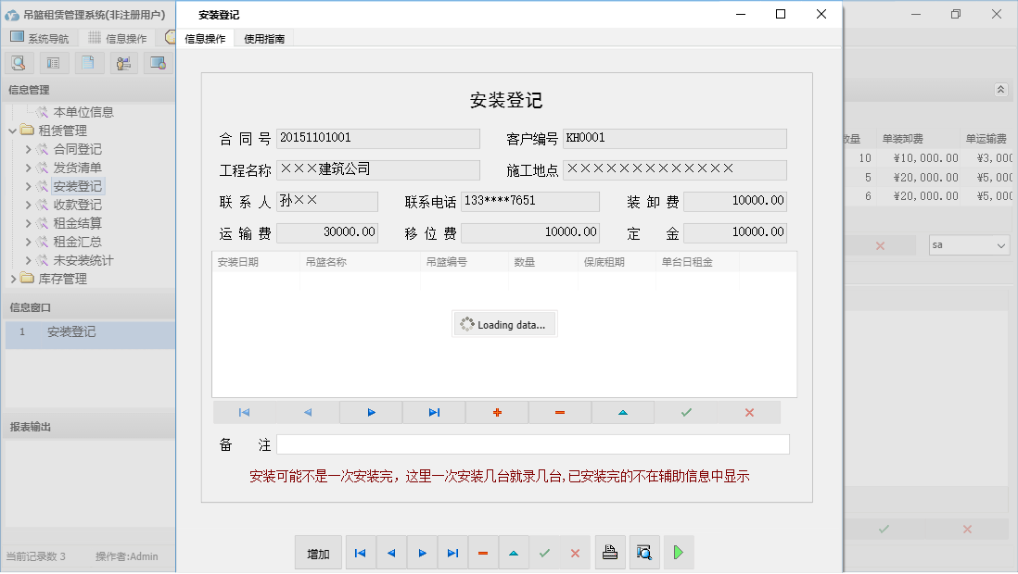Collapse the right panel with chevron toggle
This screenshot has height=574, width=1018.
(x=1001, y=90)
